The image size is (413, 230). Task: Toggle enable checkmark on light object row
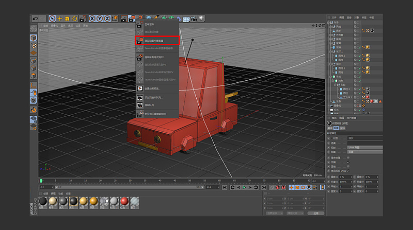click(360, 110)
